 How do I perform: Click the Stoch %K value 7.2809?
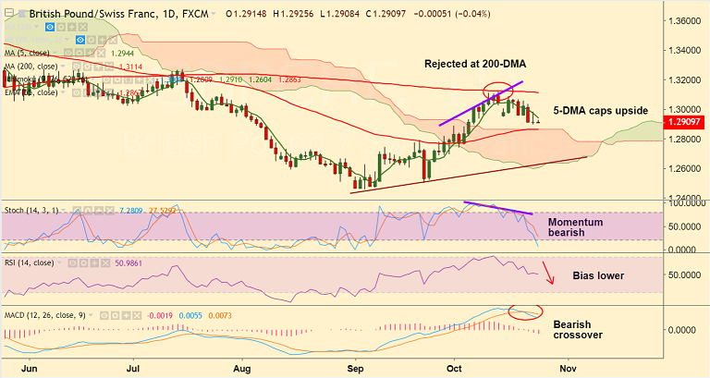point(131,211)
